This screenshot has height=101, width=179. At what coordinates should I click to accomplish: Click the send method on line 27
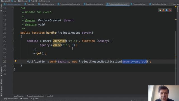coord(53,62)
